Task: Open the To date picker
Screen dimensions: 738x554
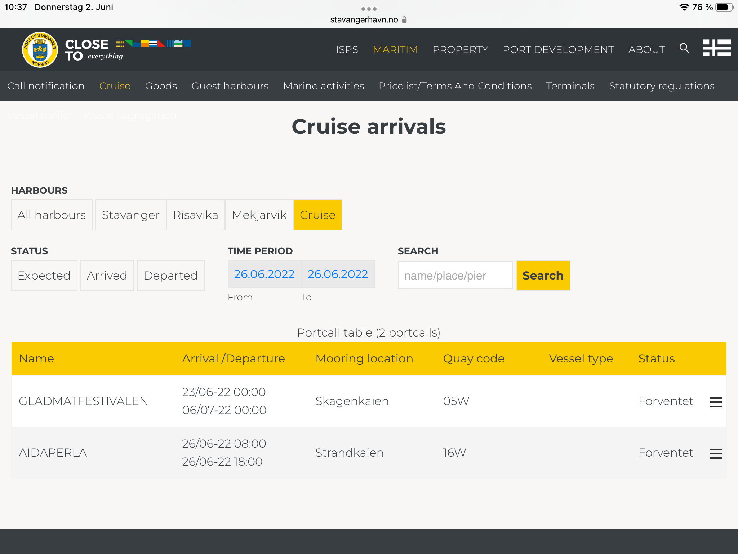Action: tap(338, 274)
